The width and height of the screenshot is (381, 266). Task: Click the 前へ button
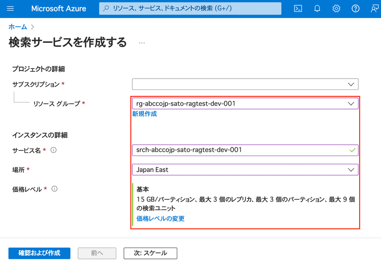click(x=97, y=253)
